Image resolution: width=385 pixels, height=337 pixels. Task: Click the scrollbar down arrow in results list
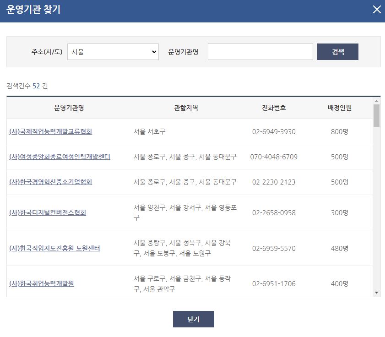point(376,293)
